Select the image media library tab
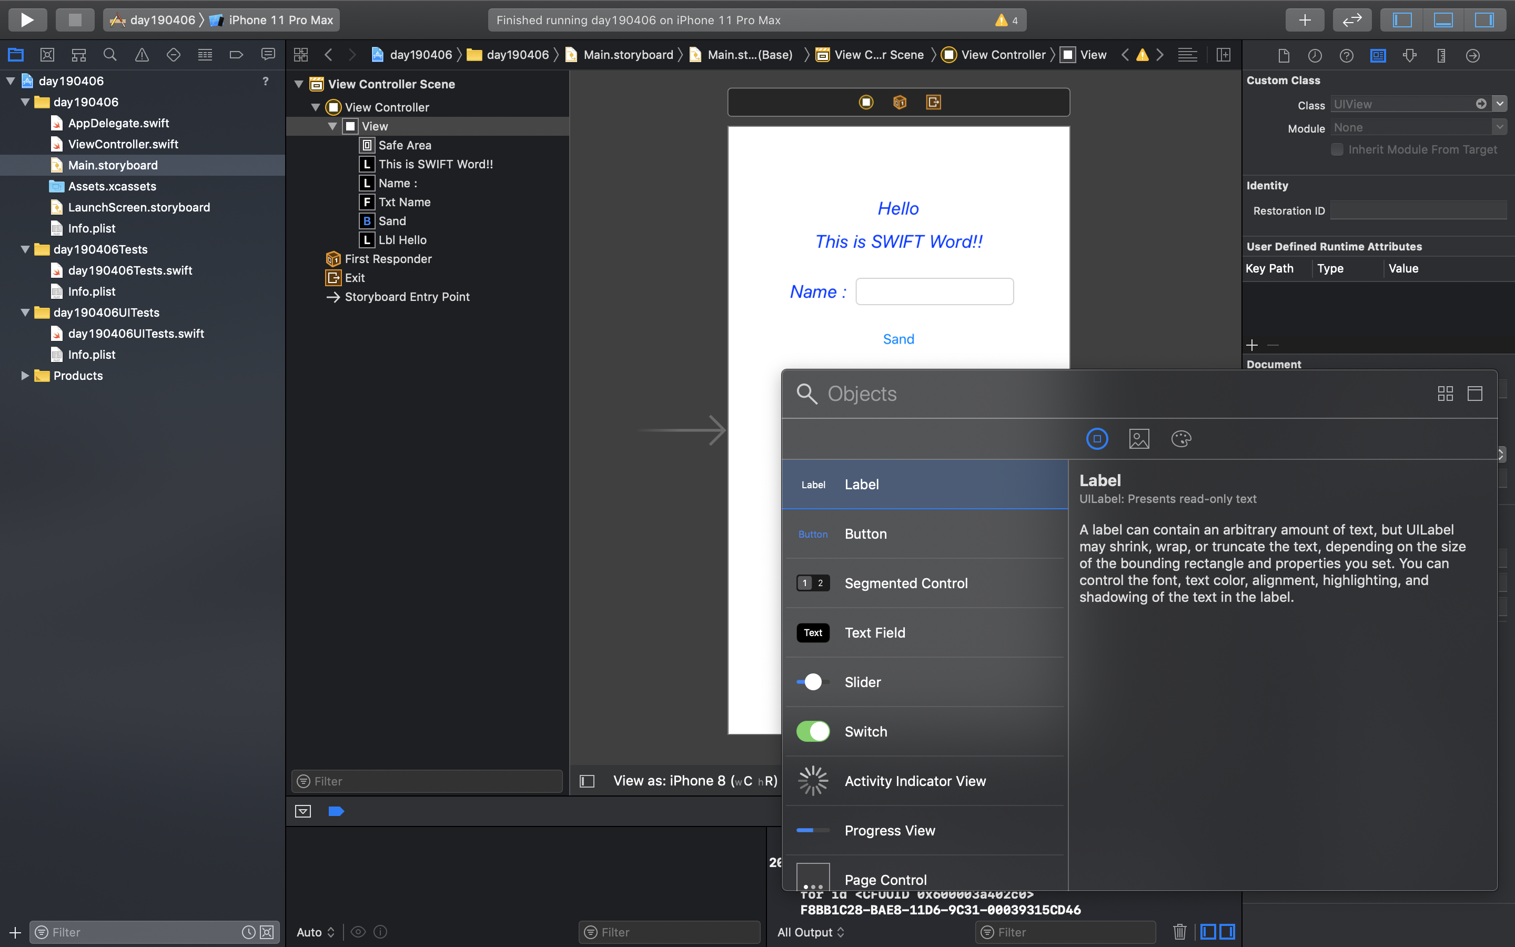 pyautogui.click(x=1139, y=439)
